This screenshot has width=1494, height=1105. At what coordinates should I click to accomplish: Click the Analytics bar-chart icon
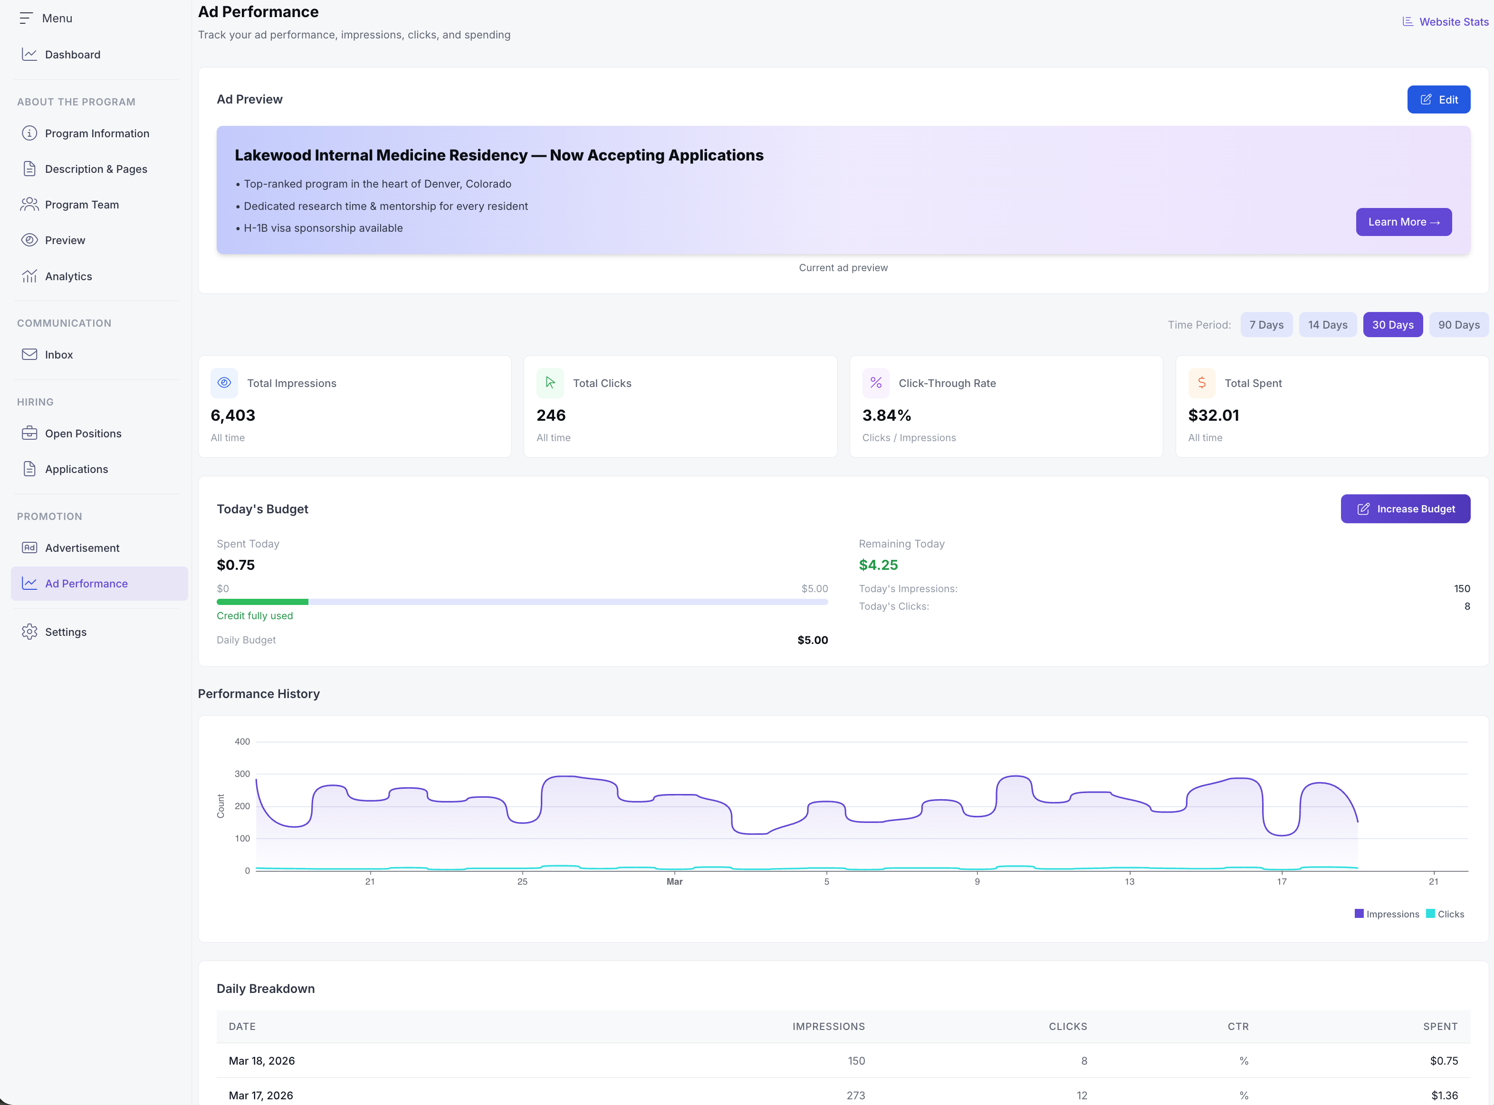[30, 275]
